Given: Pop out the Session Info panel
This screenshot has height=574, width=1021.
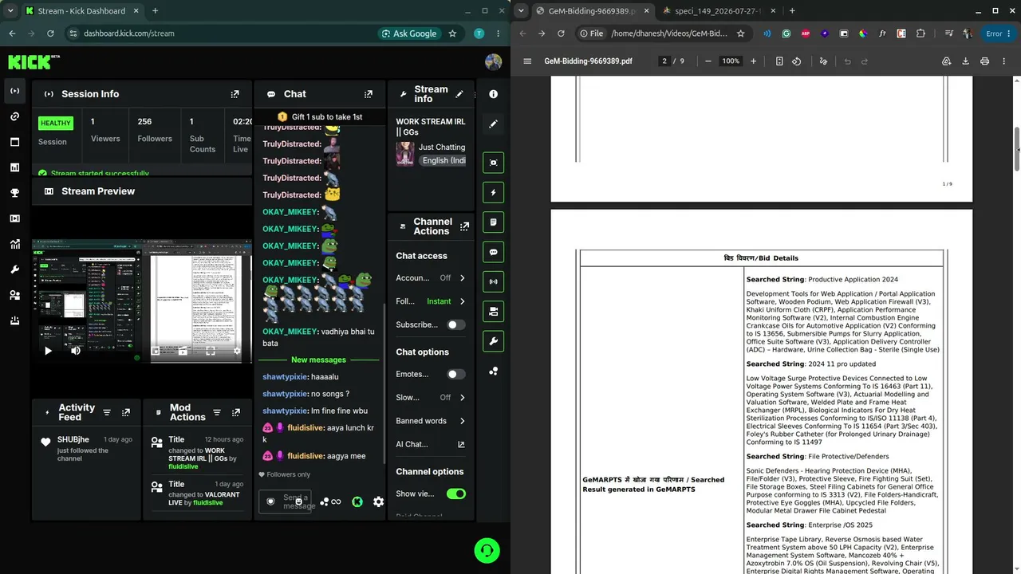Looking at the screenshot, I should coord(235,94).
